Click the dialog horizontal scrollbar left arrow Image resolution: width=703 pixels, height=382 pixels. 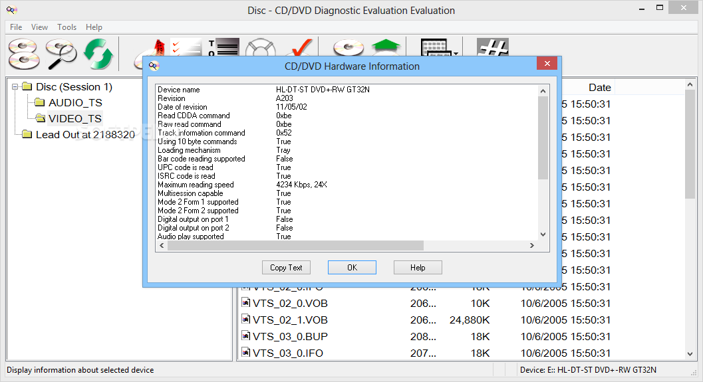(x=162, y=245)
